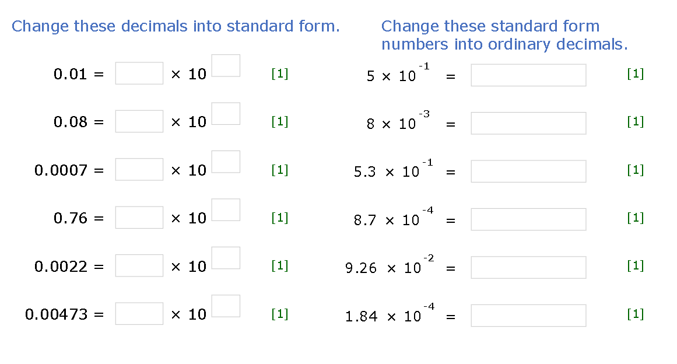
Task: Click the answer box for 5.3 × 10⁻¹
Action: (528, 171)
